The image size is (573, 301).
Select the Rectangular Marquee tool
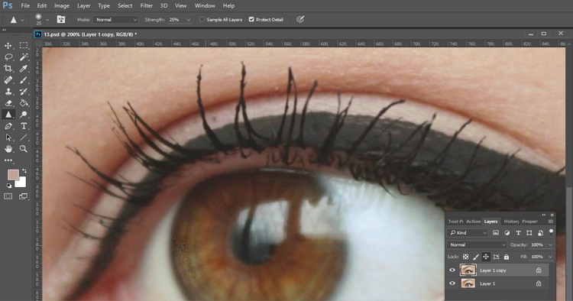pyautogui.click(x=24, y=46)
